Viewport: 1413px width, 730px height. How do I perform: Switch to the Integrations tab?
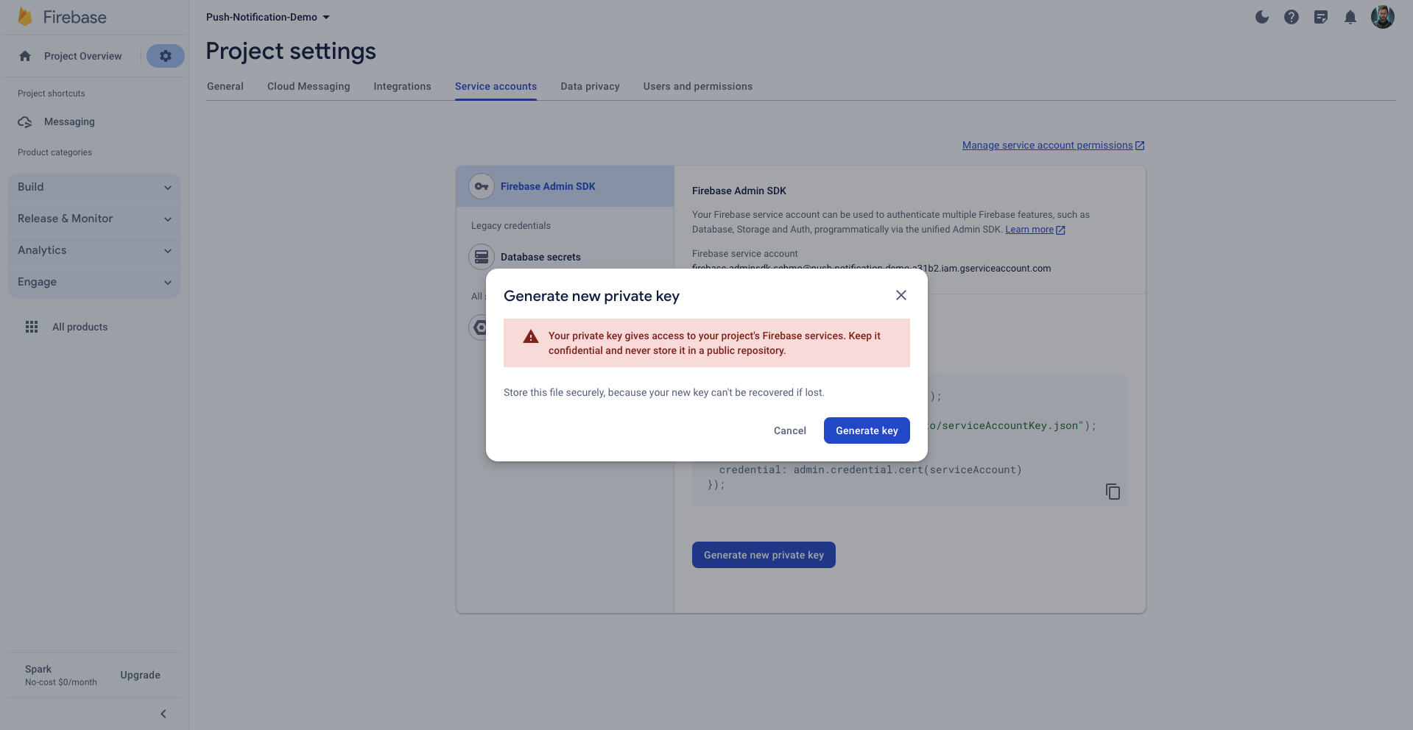[x=402, y=86]
